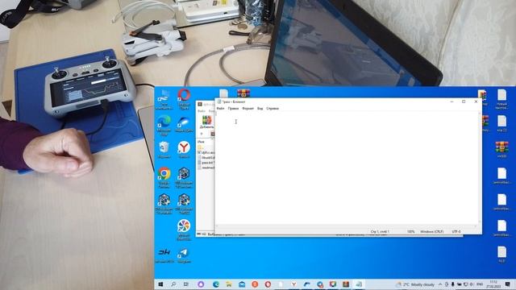This screenshot has height=290, width=516.
Task: Open the Файл menu in Notepad
Action: [x=220, y=108]
